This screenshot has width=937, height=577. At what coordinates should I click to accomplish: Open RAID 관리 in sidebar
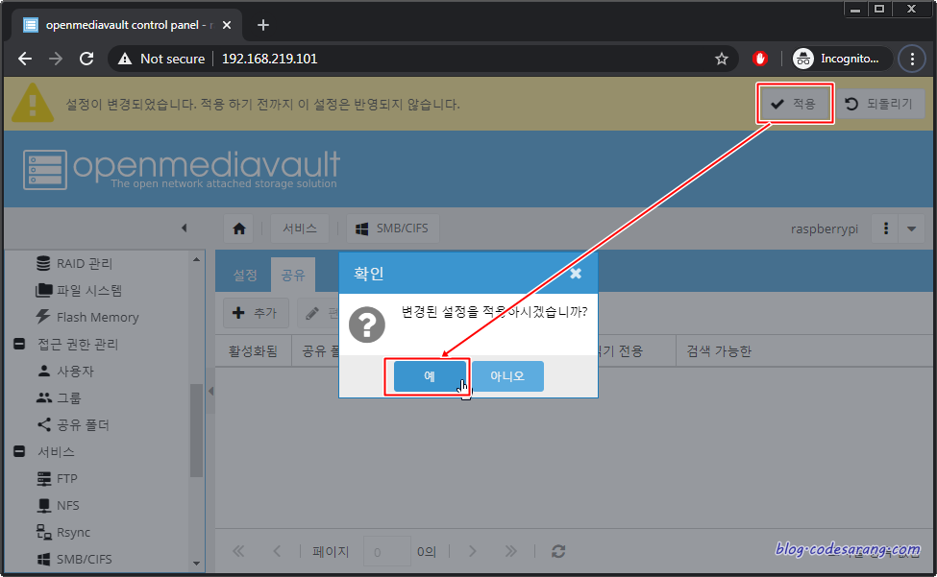coord(84,263)
